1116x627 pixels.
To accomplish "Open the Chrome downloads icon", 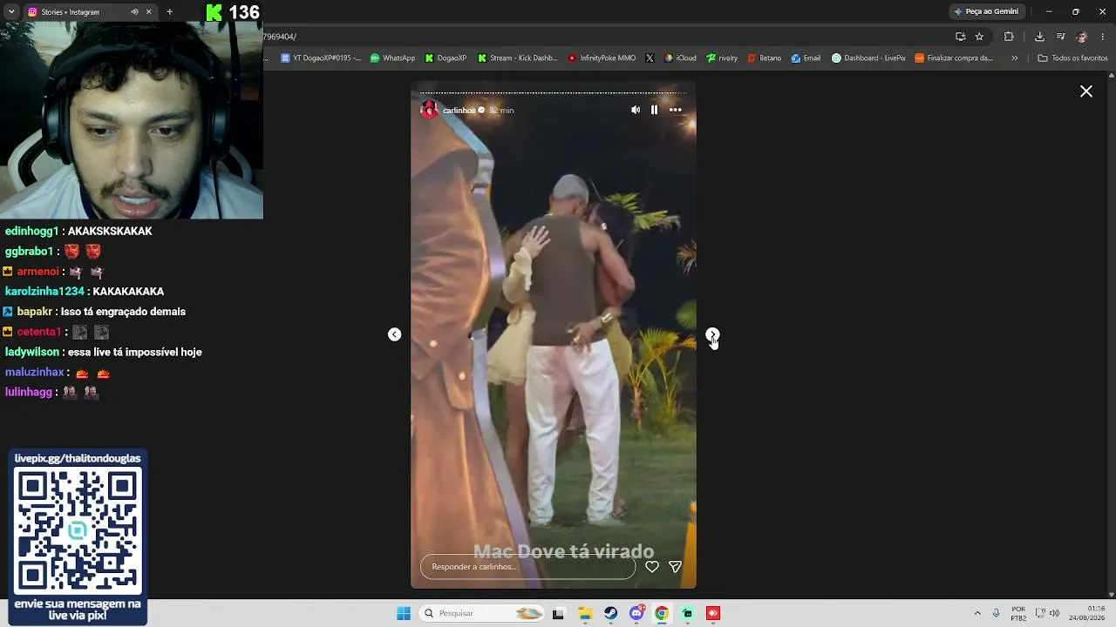I will (1039, 37).
